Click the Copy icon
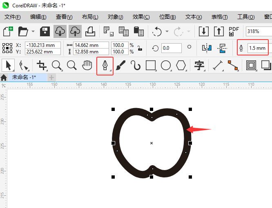The width and height of the screenshot is (272, 208). 123,31
